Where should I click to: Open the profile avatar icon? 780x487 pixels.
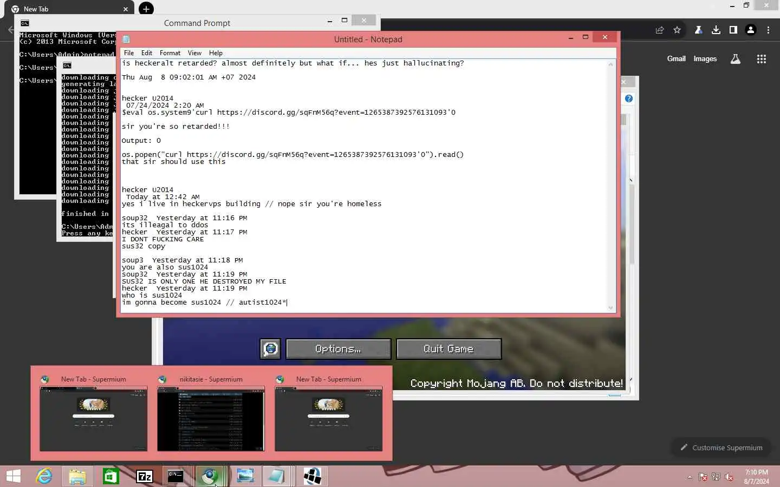[751, 30]
